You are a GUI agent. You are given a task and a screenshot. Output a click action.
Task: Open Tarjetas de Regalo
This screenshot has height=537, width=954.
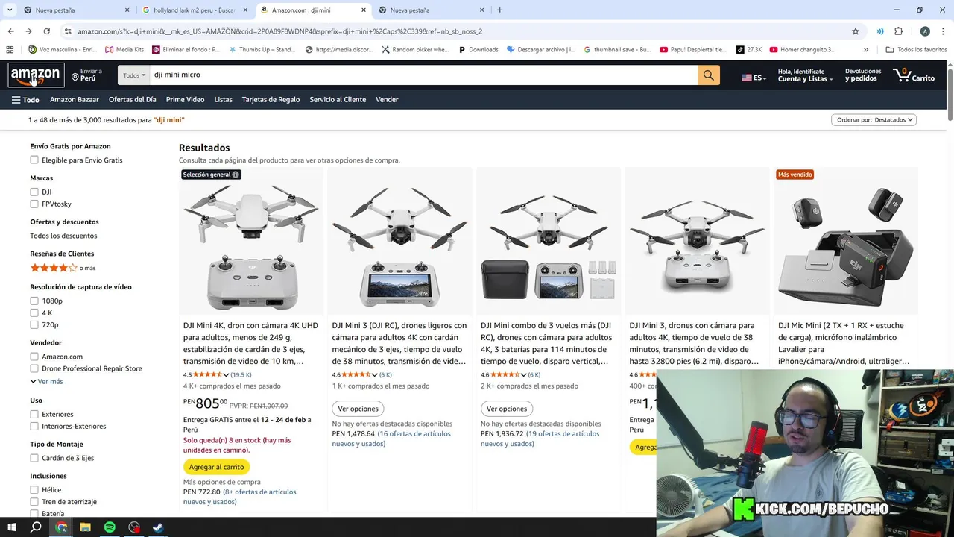[271, 100]
